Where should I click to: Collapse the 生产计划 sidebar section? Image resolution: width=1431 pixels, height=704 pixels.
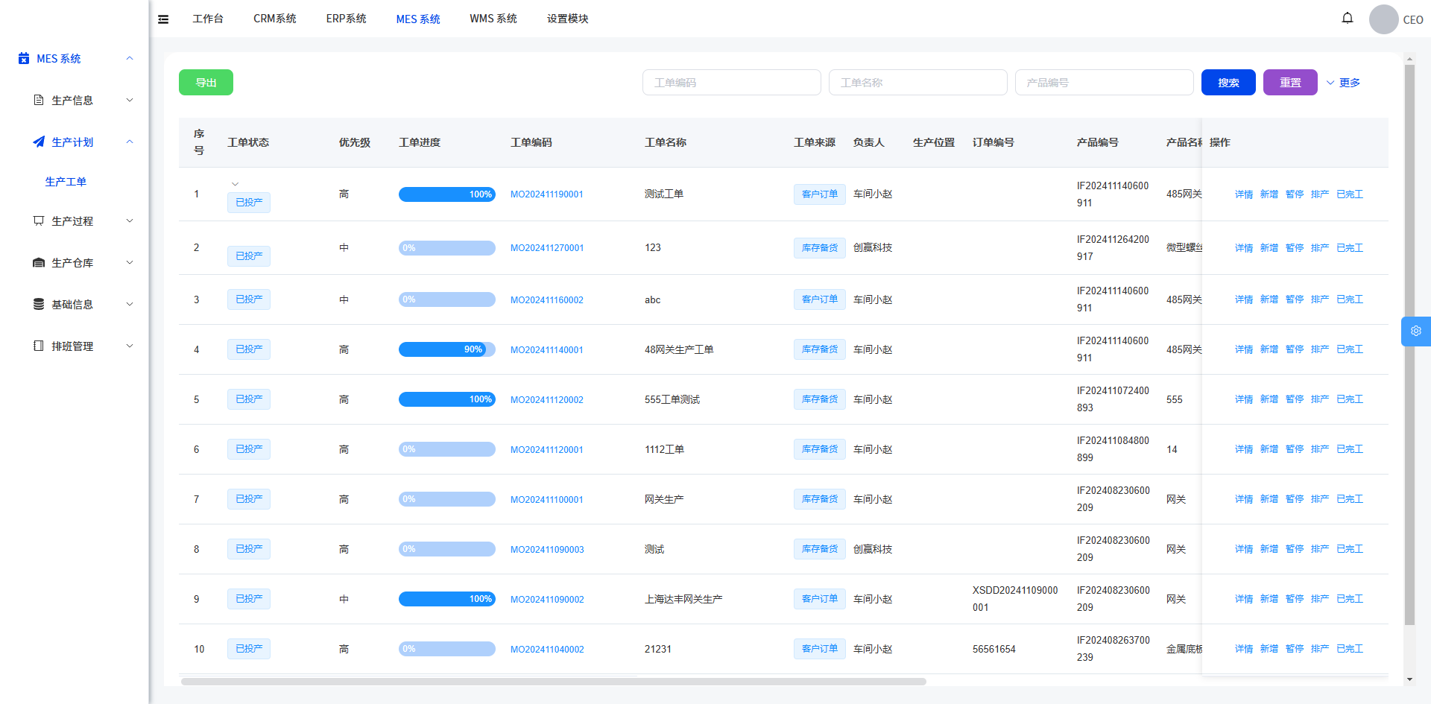tap(130, 142)
